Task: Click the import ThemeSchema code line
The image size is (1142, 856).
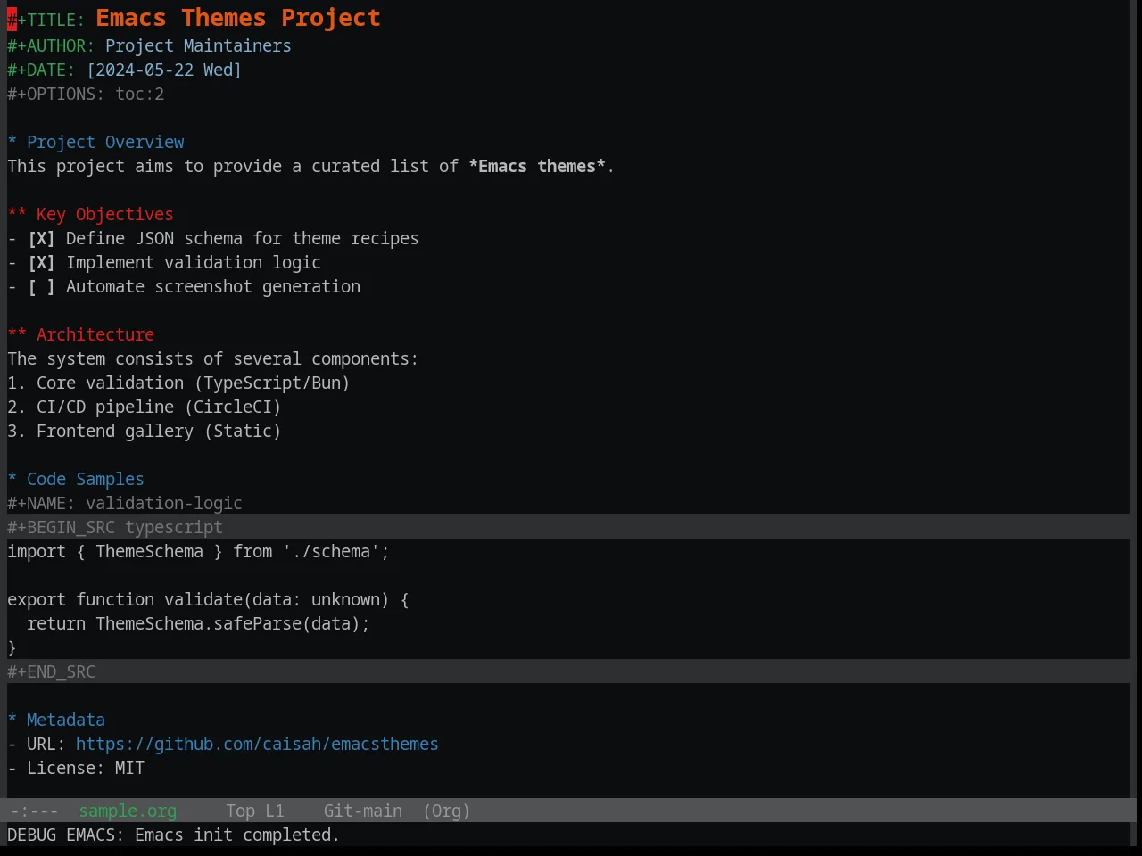Action: point(198,552)
